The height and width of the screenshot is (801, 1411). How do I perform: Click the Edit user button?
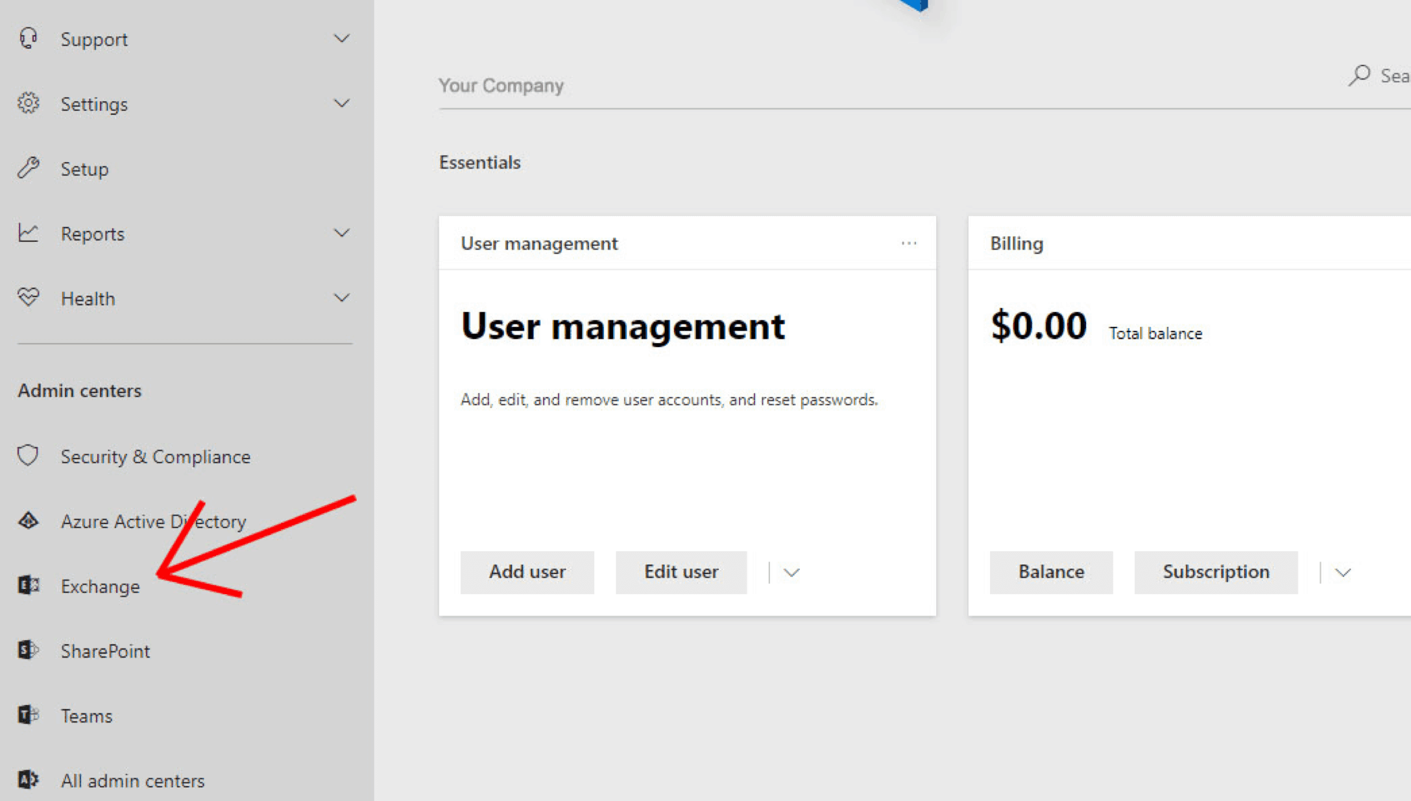point(681,572)
